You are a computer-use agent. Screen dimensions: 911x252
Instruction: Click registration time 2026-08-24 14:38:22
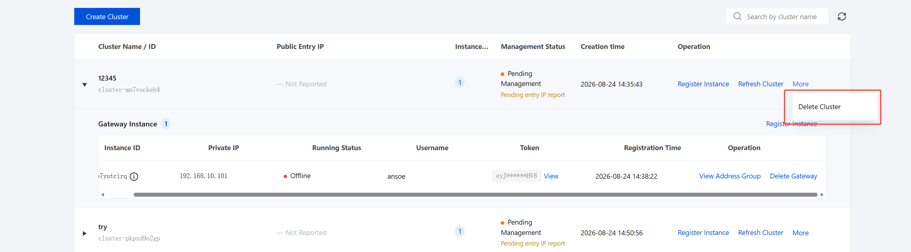coord(626,176)
